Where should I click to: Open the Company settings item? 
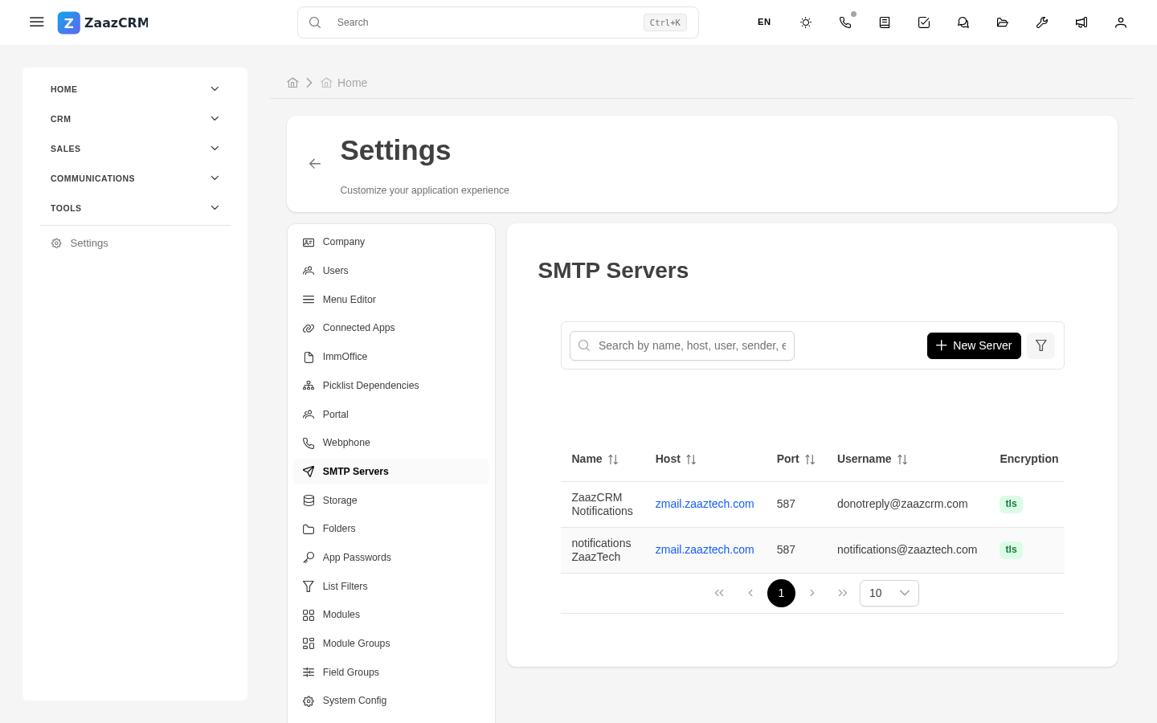click(x=391, y=242)
